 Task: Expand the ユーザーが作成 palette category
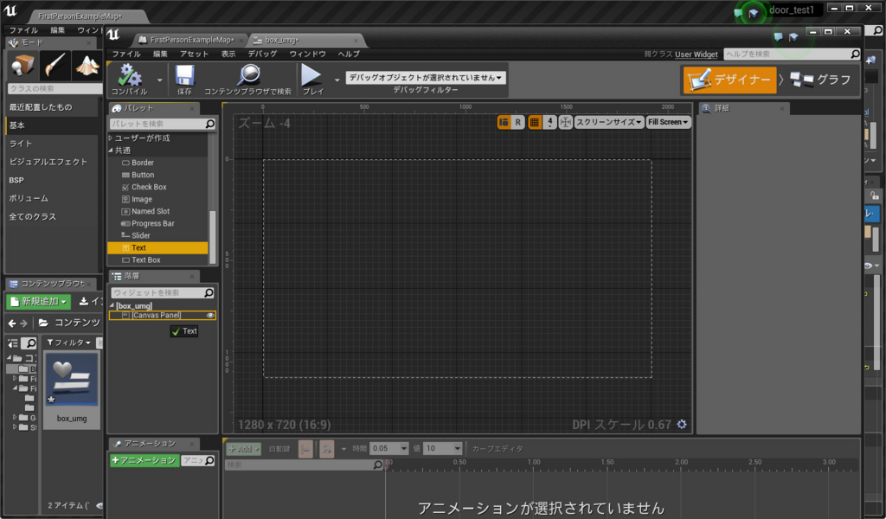[x=111, y=138]
